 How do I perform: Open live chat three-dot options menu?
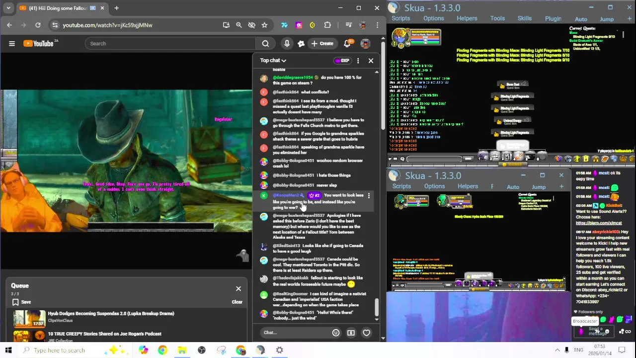(x=358, y=61)
